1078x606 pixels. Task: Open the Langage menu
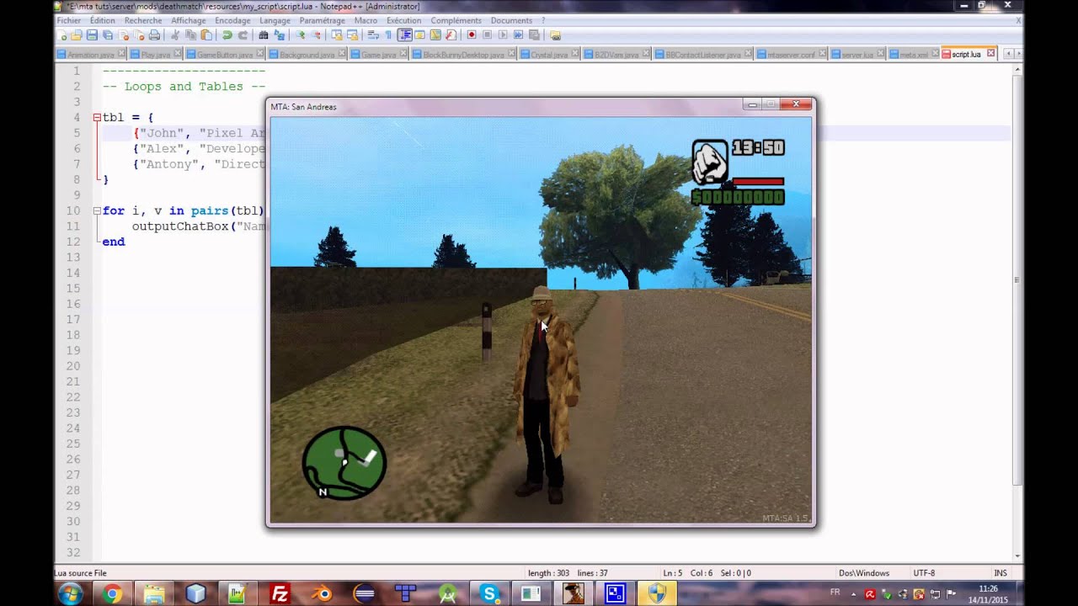click(275, 20)
